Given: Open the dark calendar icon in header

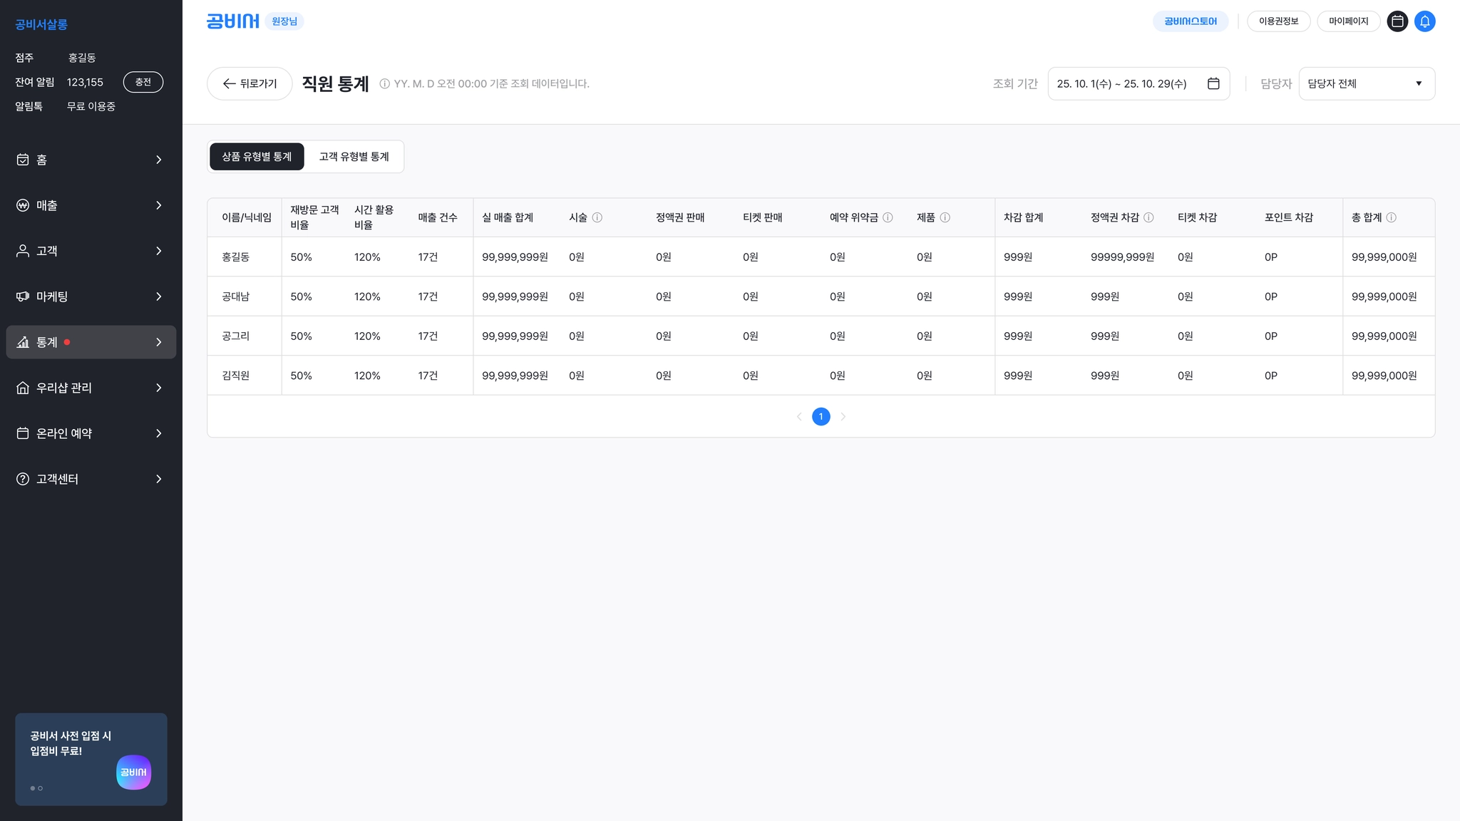Looking at the screenshot, I should point(1397,21).
